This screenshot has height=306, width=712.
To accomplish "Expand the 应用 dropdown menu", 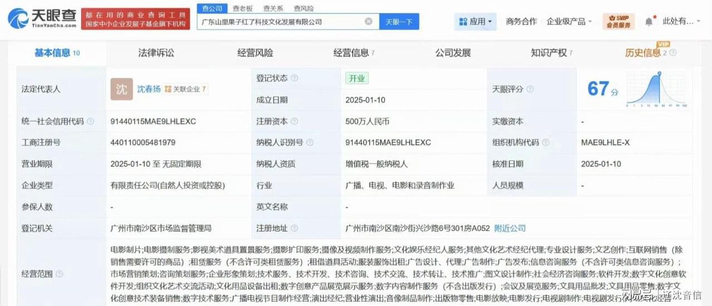I will pos(476,22).
